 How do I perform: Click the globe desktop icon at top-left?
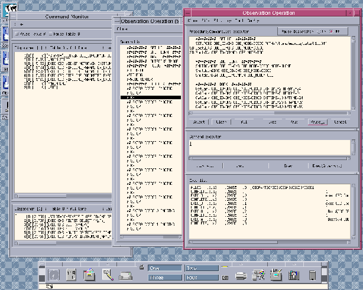pos(10,9)
